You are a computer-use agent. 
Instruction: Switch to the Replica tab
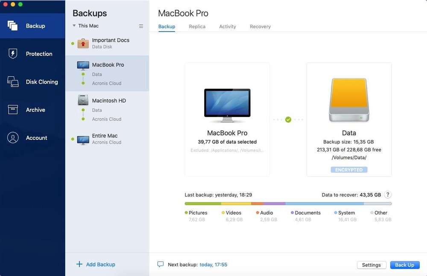pos(197,26)
